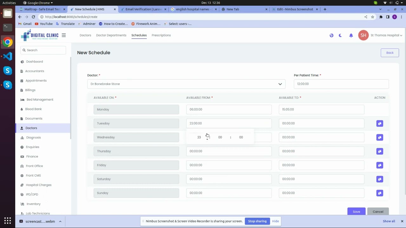The width and height of the screenshot is (406, 228).
Task: Copy schedule icon in Wednesday row
Action: 380,137
